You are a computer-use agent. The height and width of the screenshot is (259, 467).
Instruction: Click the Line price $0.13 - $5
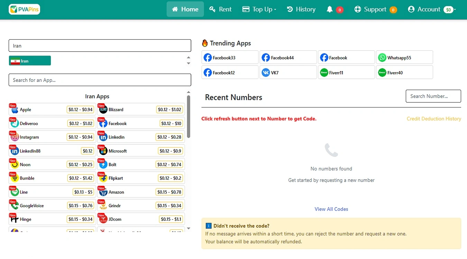[x=83, y=192]
